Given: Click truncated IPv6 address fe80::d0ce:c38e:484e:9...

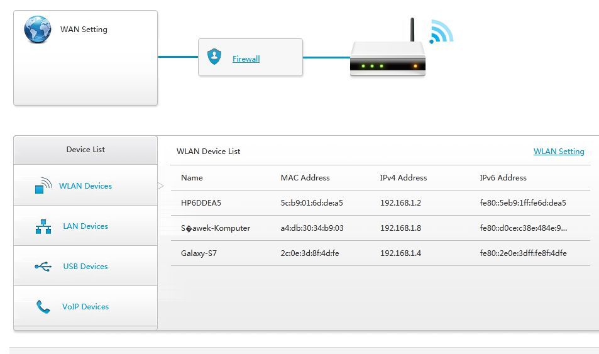Looking at the screenshot, I should click(524, 228).
